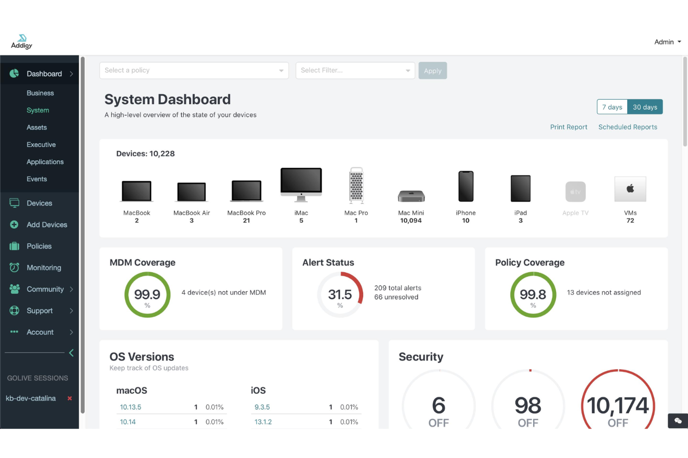
Task: Click the Add Devices plus icon
Action: click(14, 225)
